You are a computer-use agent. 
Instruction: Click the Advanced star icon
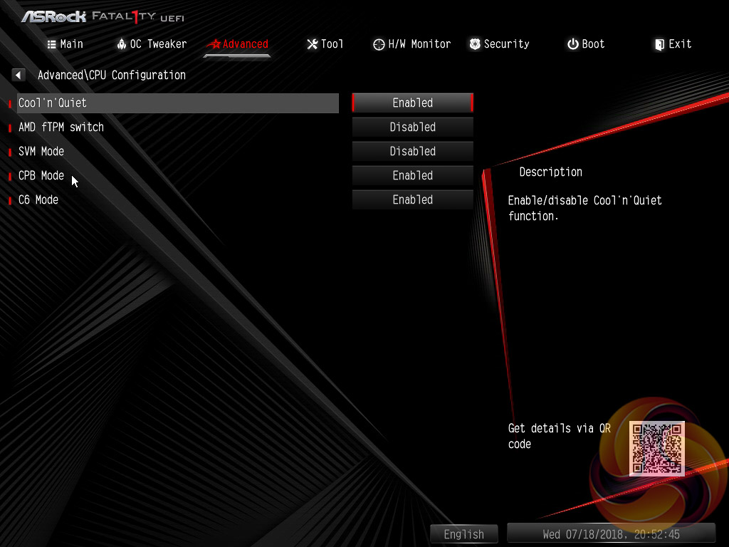[214, 44]
